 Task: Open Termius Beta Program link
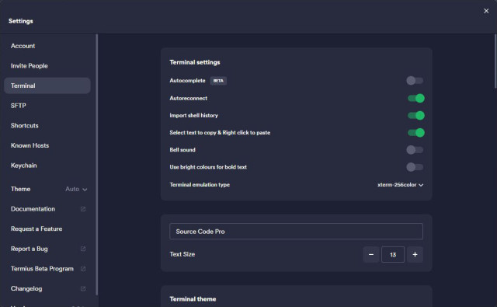42,269
